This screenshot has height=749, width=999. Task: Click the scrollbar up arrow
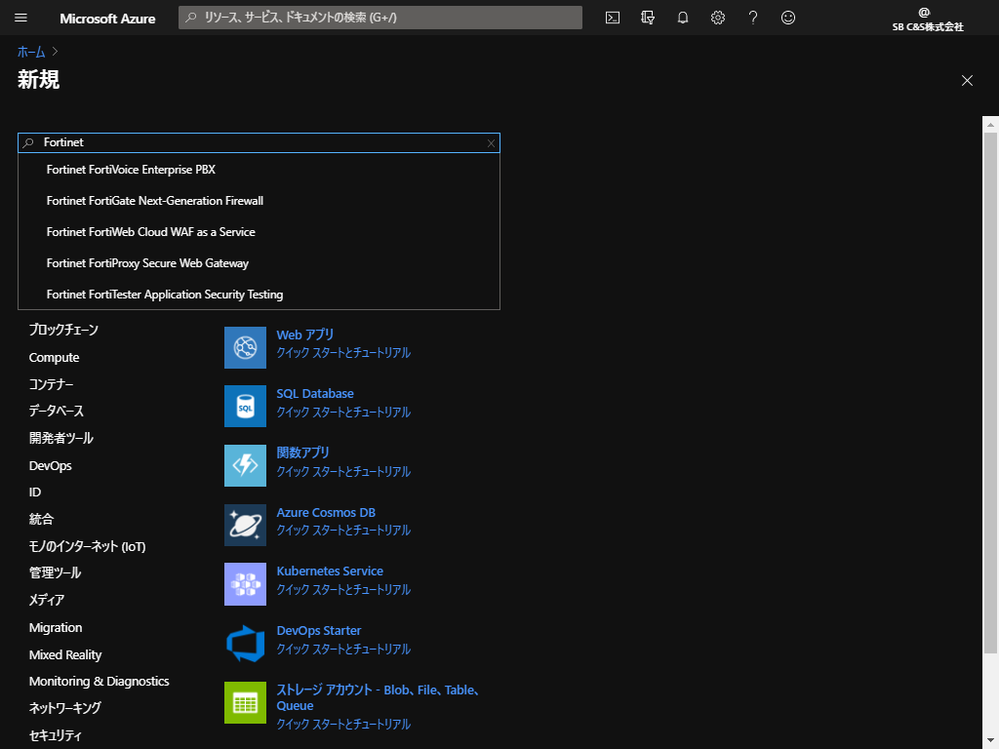(990, 125)
